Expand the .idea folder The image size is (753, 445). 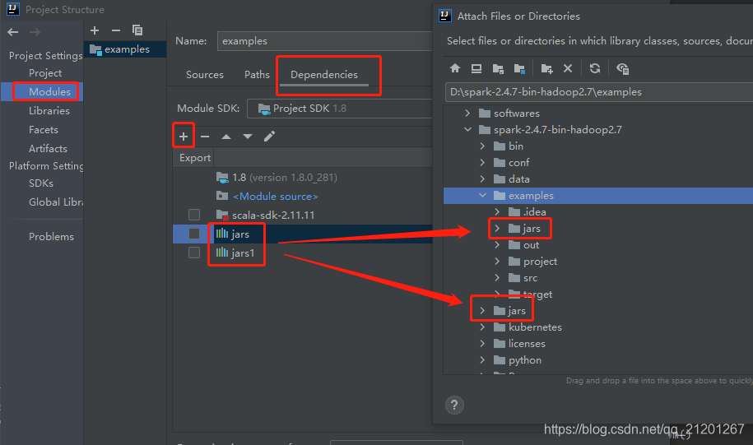point(498,211)
